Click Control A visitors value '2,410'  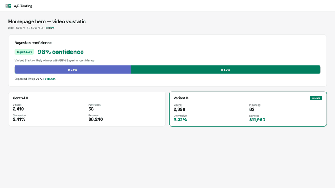coord(18,109)
